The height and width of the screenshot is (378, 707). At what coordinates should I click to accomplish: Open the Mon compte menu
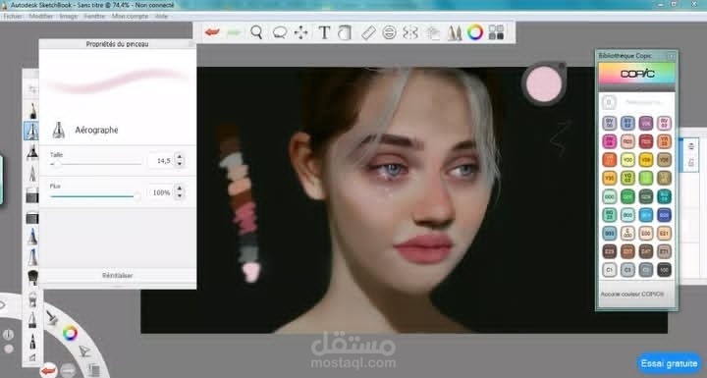click(130, 17)
